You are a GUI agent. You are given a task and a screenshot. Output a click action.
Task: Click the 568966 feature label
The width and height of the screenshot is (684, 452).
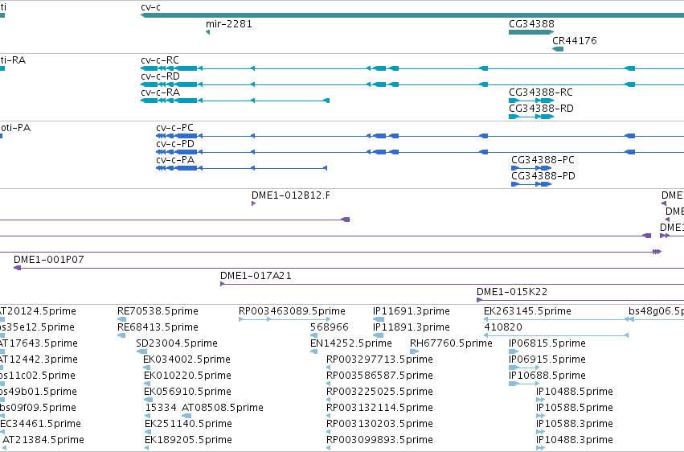330,327
